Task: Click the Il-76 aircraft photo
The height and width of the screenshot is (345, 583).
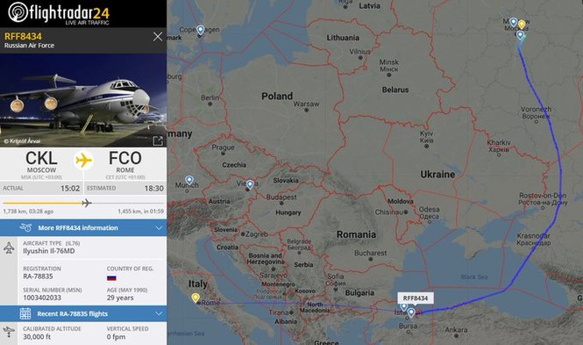Action: (x=83, y=100)
